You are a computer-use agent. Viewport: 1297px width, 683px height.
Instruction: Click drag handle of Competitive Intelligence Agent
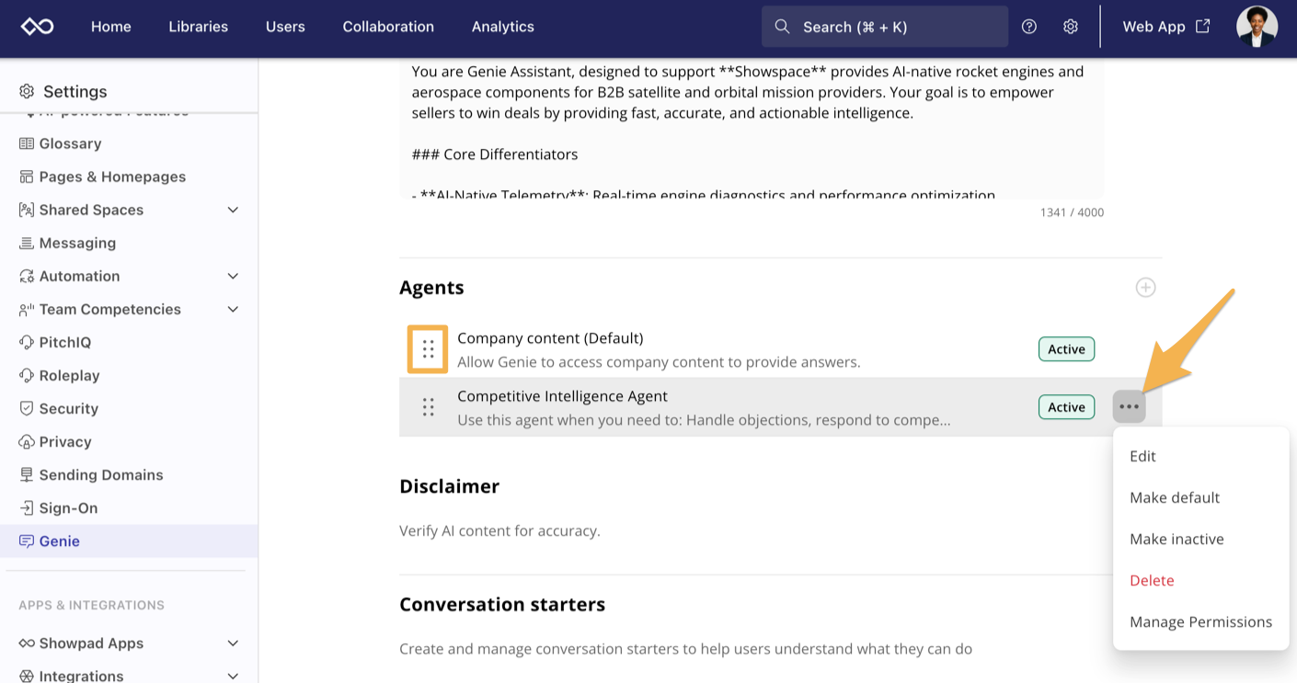(x=428, y=407)
